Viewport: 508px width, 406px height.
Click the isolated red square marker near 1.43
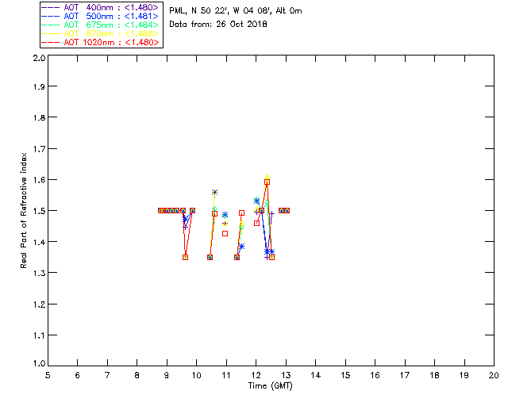[225, 233]
